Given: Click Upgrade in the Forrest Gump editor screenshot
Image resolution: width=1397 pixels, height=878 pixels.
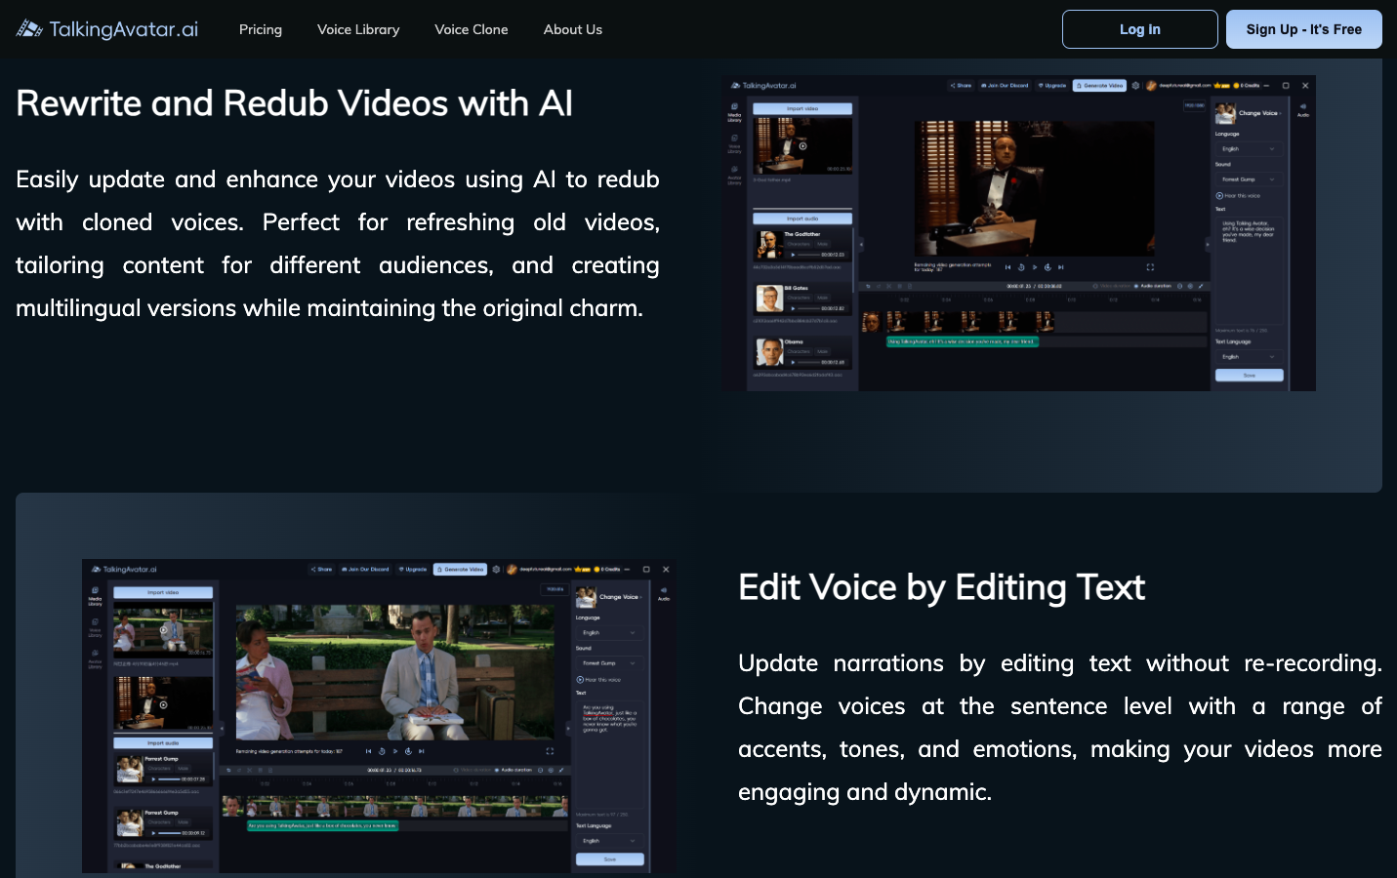Looking at the screenshot, I should coord(413,569).
